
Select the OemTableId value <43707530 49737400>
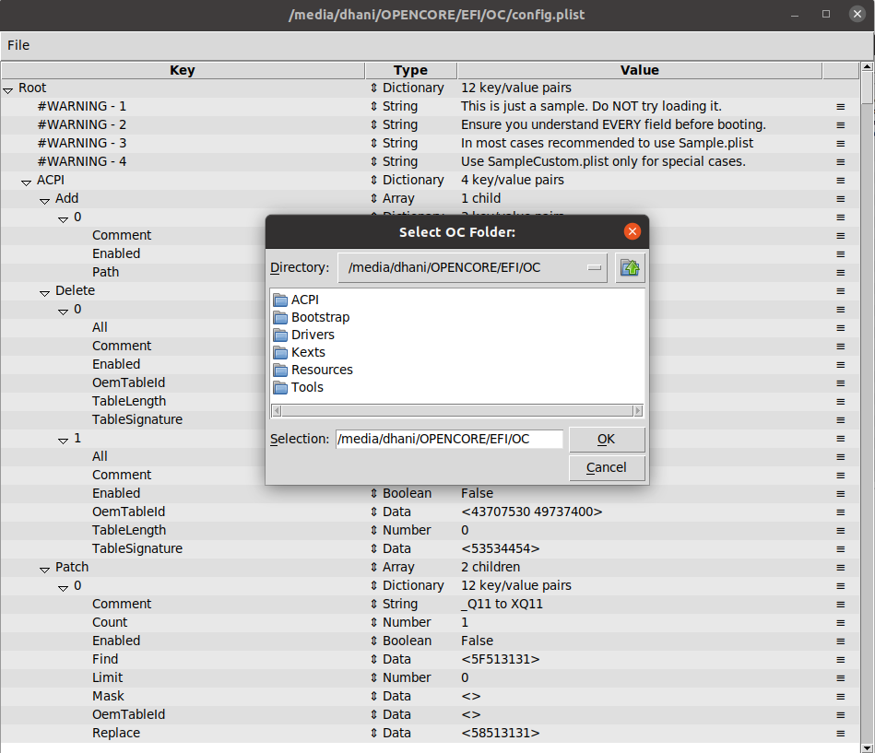(x=532, y=512)
